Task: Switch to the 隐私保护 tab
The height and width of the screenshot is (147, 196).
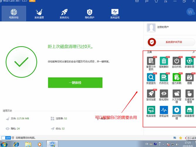Action: (x=89, y=14)
